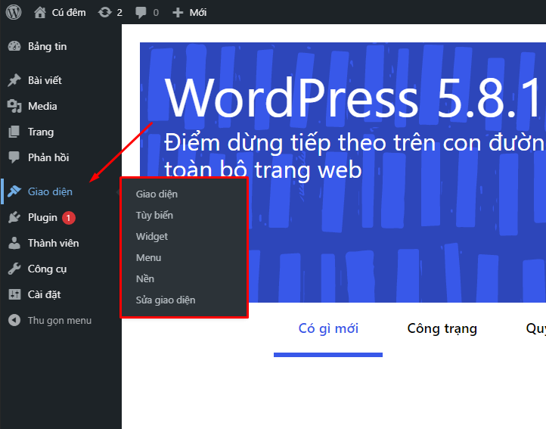Click the Trang pages icon
The image size is (546, 429).
click(14, 132)
